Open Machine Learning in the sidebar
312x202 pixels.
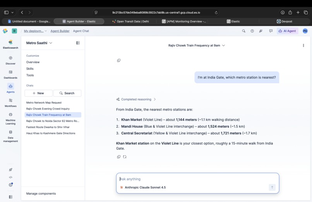pos(10,119)
